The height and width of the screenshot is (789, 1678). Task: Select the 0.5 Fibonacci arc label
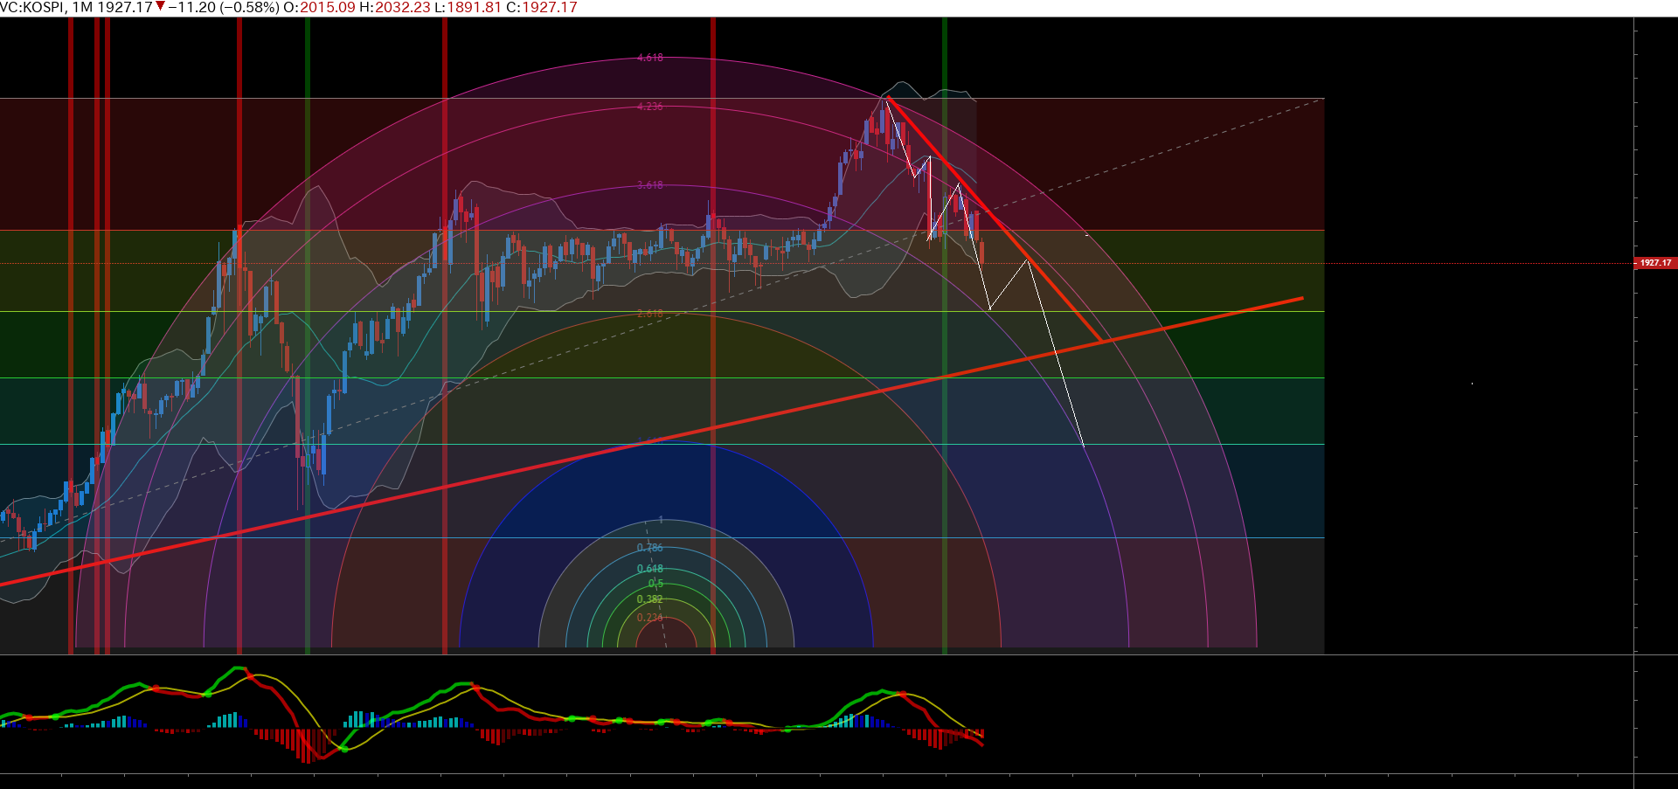pos(655,584)
